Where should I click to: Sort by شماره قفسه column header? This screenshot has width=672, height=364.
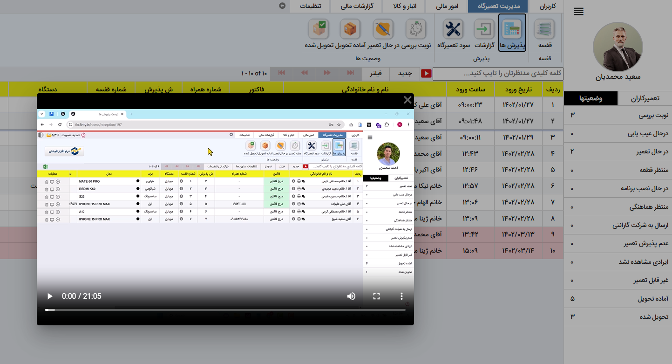[111, 89]
